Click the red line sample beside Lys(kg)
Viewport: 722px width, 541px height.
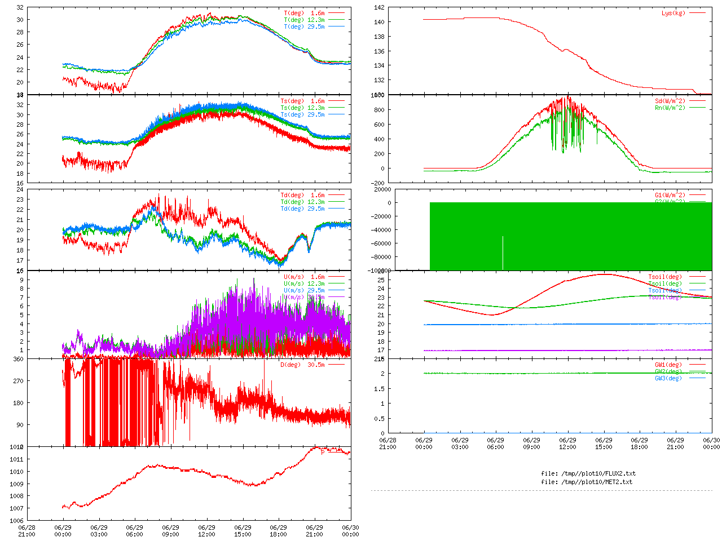[697, 13]
